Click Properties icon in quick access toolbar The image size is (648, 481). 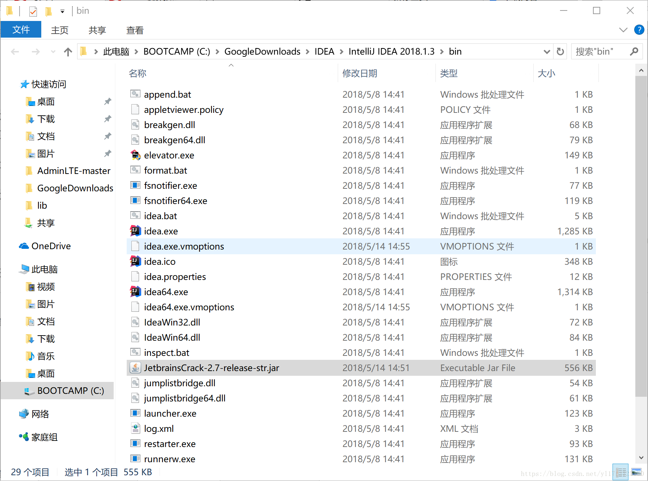point(33,12)
